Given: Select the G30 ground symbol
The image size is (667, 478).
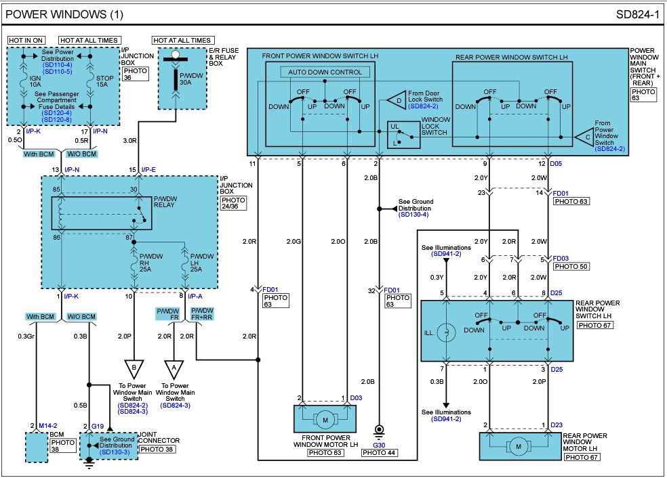Looking at the screenshot, I should pyautogui.click(x=380, y=431).
